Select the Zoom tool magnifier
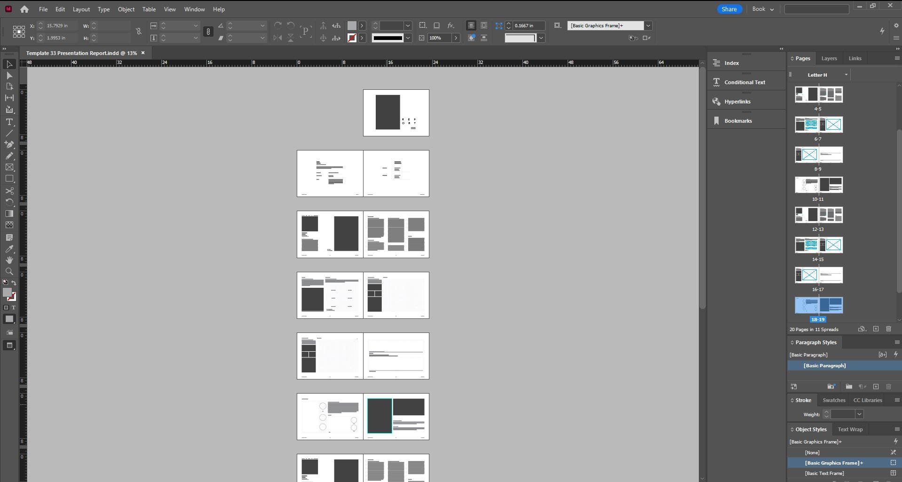The width and height of the screenshot is (902, 482). coord(9,271)
